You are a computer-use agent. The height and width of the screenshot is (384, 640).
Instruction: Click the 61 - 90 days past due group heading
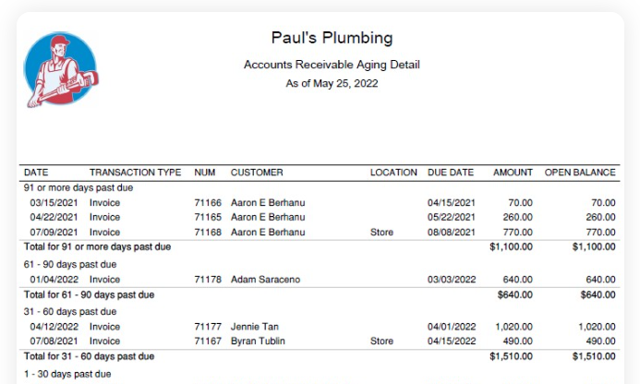[70, 264]
